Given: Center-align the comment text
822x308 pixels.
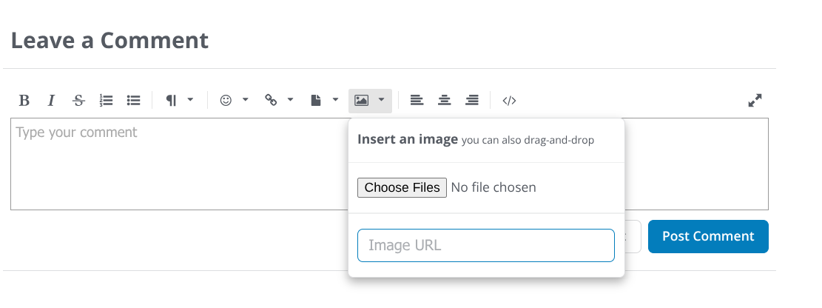Looking at the screenshot, I should [x=445, y=101].
